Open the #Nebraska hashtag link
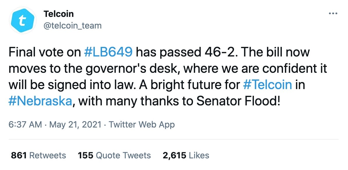 pos(41,102)
